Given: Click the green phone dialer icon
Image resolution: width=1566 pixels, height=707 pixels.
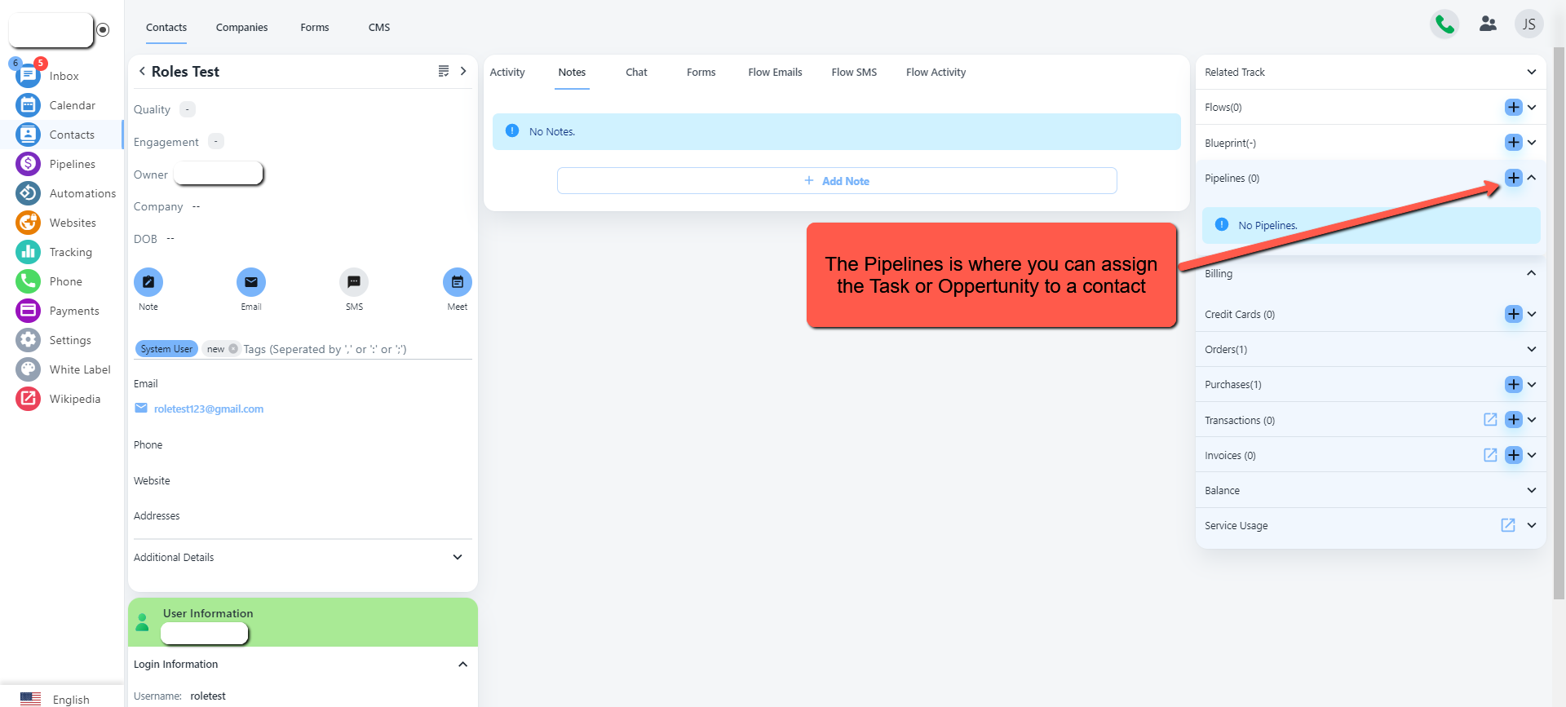Looking at the screenshot, I should (1444, 24).
